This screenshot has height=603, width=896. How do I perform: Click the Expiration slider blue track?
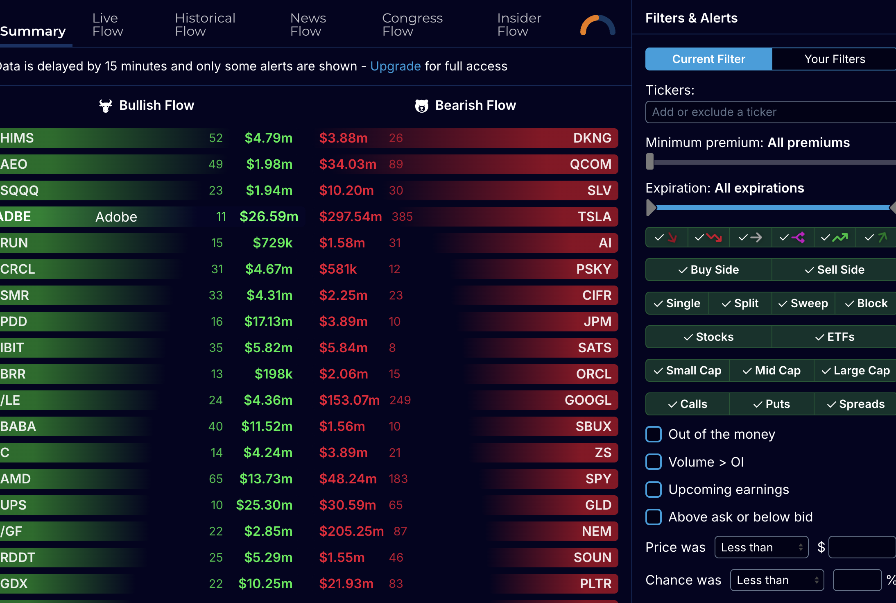(x=773, y=208)
